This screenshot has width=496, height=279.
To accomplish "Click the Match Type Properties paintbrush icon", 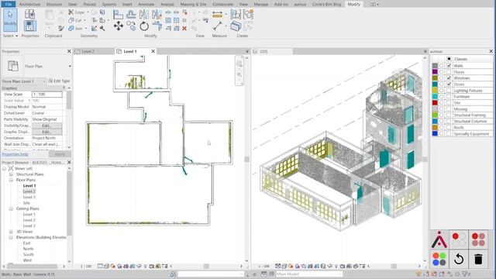I will [x=61, y=28].
